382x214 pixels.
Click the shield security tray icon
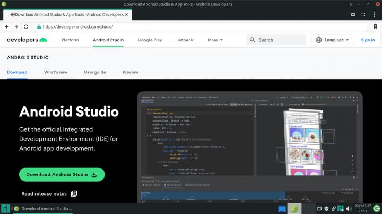pos(326,209)
